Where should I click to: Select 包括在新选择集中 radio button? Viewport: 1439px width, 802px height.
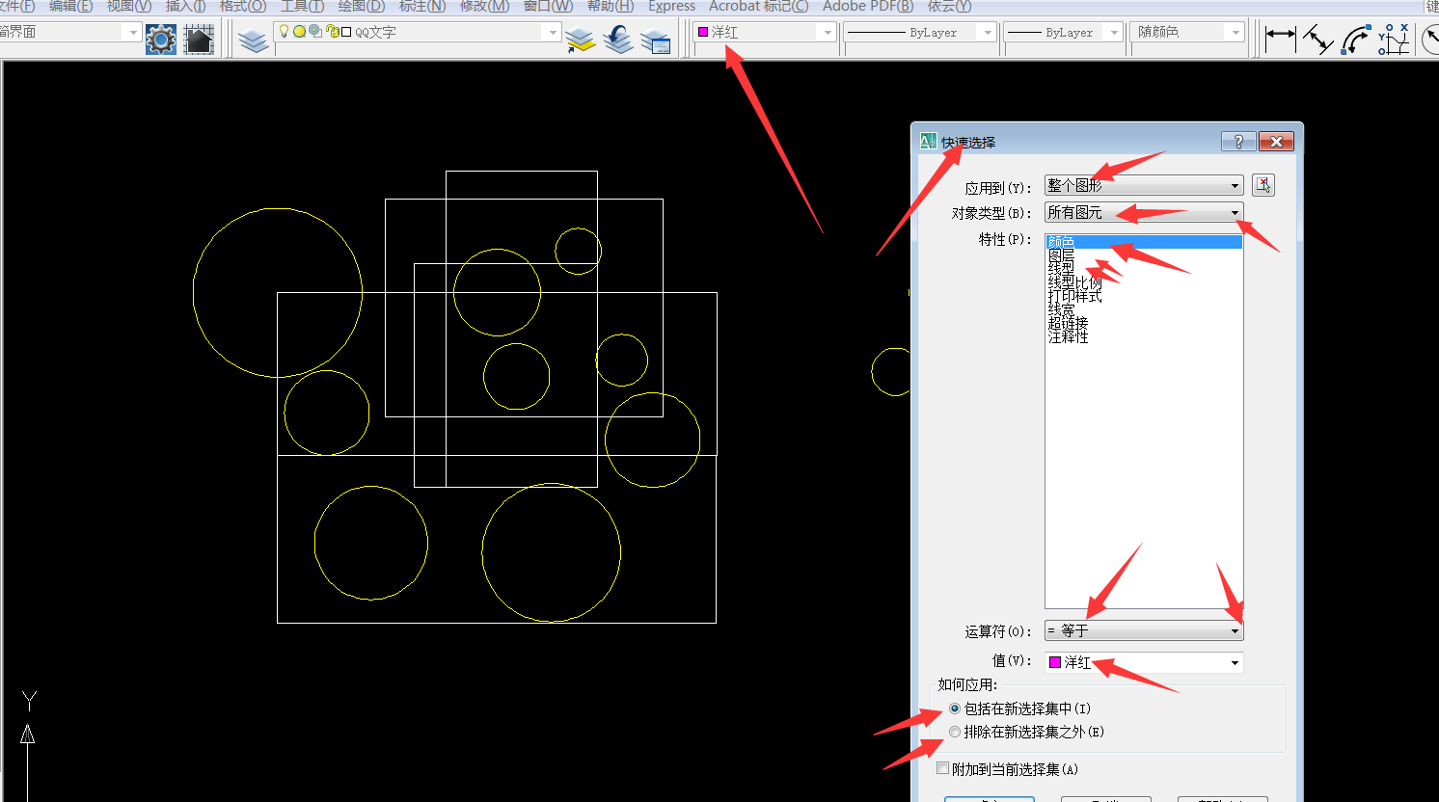955,708
